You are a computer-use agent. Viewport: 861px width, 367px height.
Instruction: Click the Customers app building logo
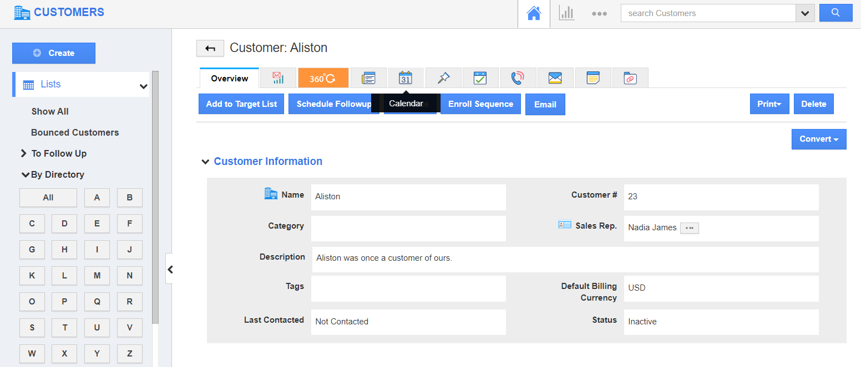click(x=22, y=12)
